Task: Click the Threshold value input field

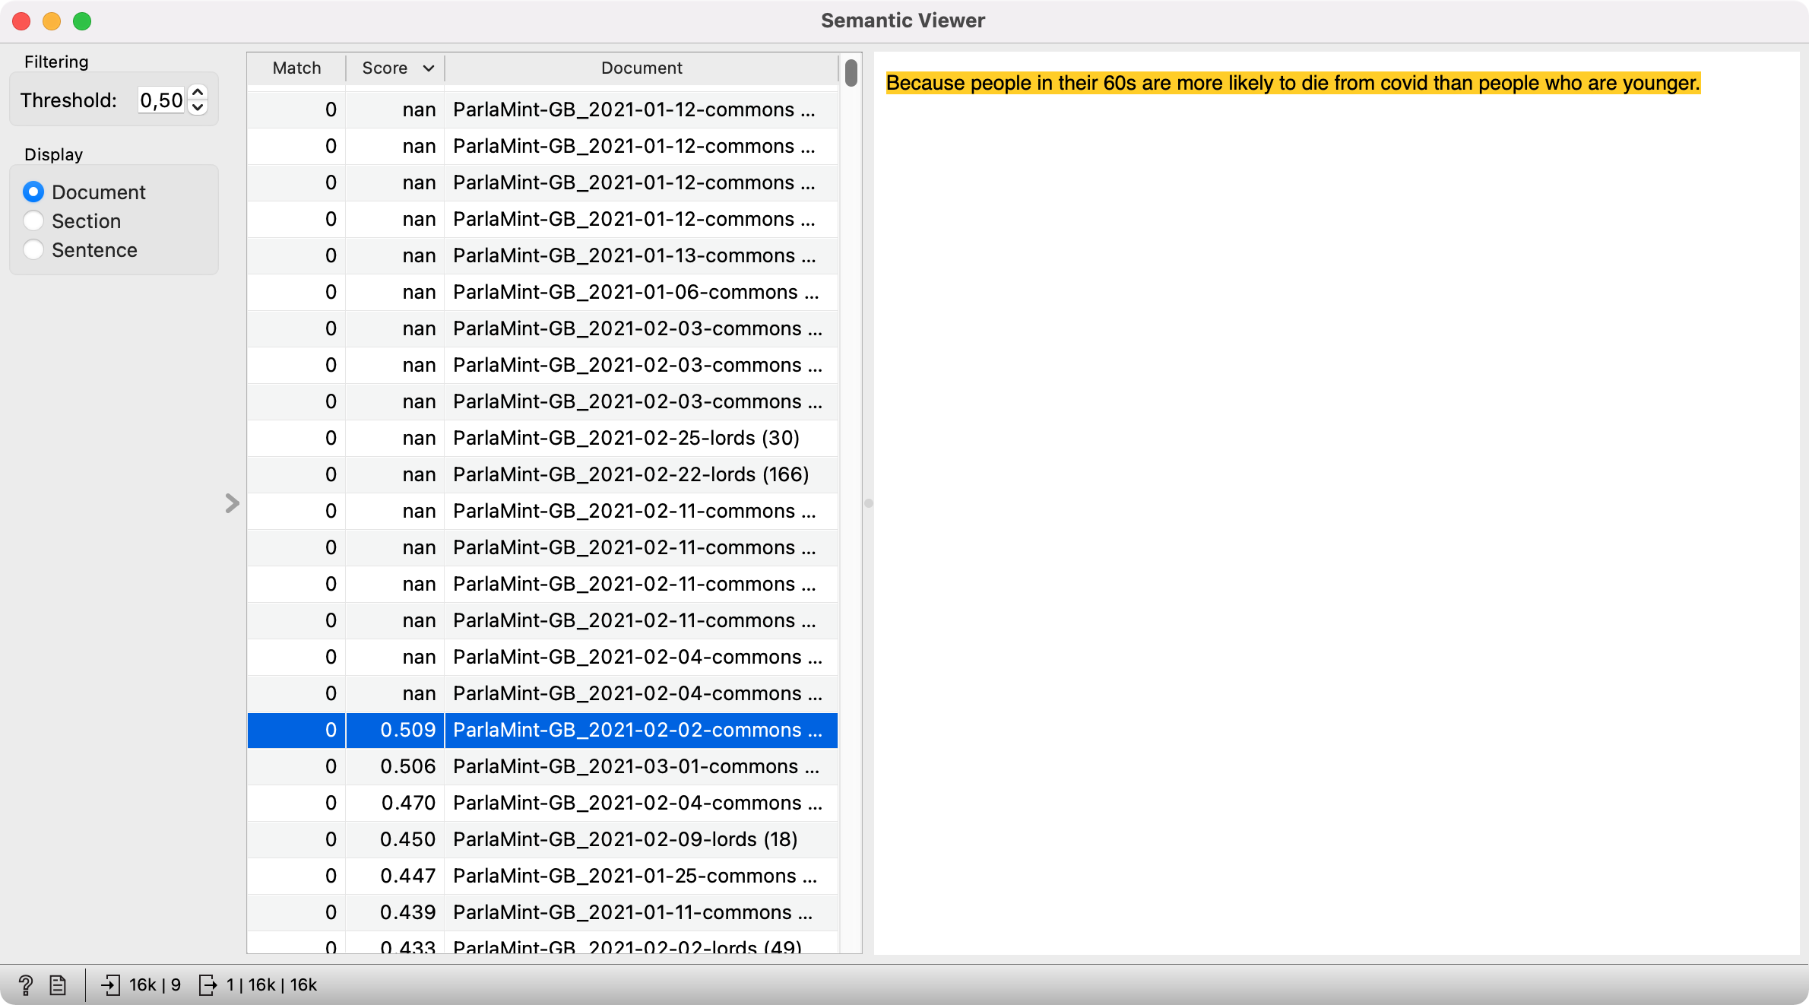Action: (x=160, y=100)
